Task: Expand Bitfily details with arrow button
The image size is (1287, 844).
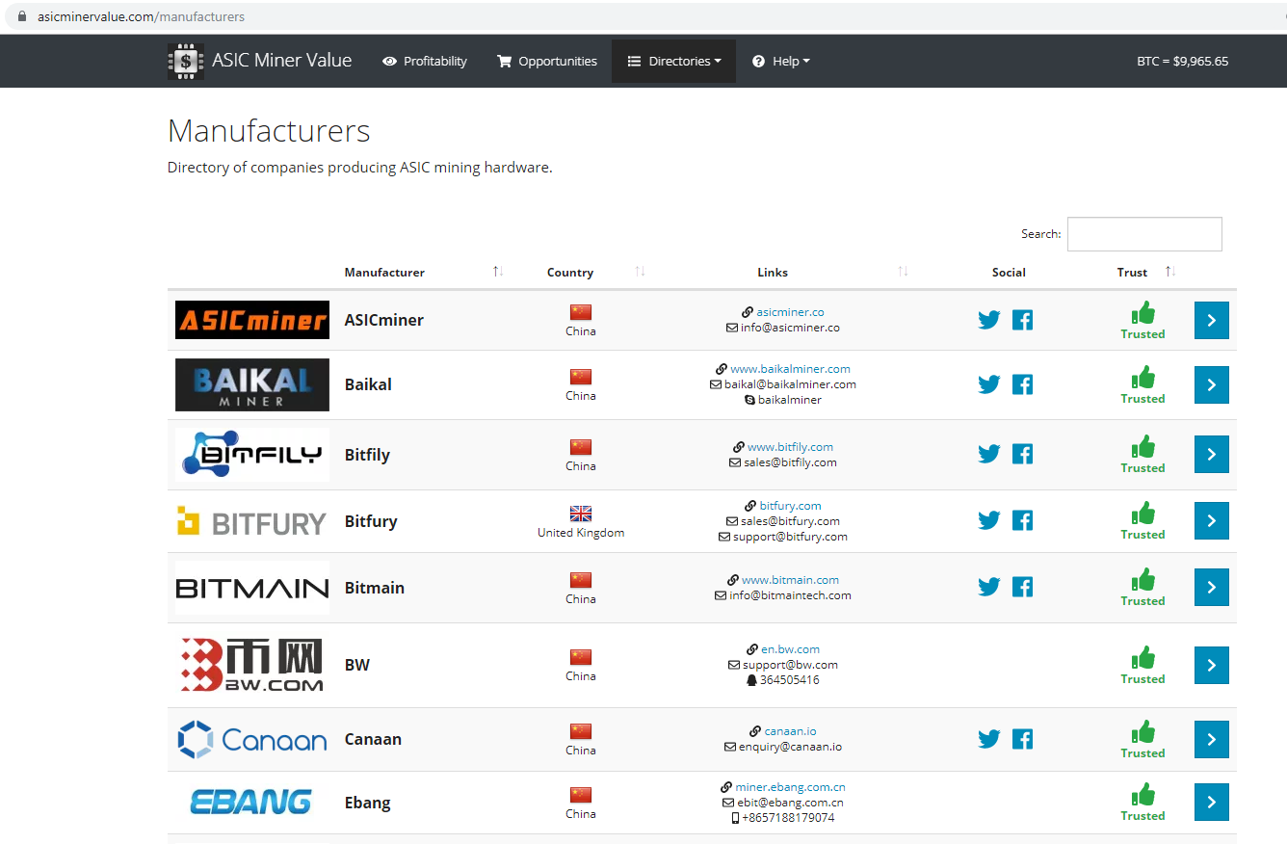Action: point(1212,454)
